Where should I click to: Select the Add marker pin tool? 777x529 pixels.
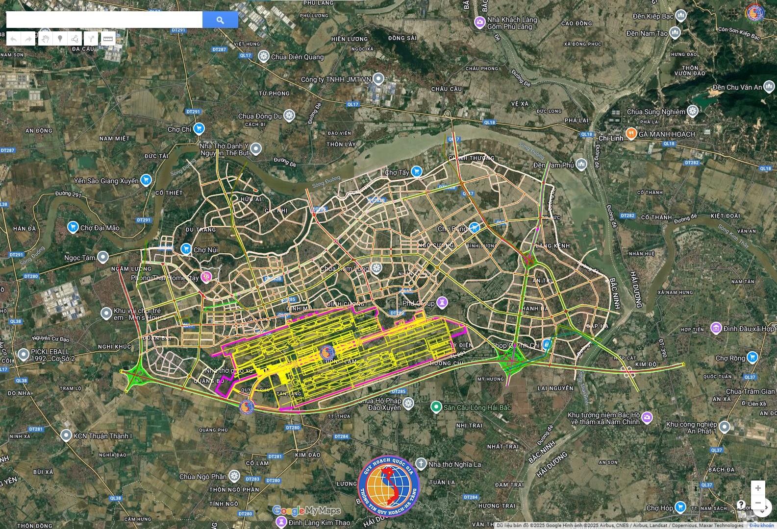60,39
